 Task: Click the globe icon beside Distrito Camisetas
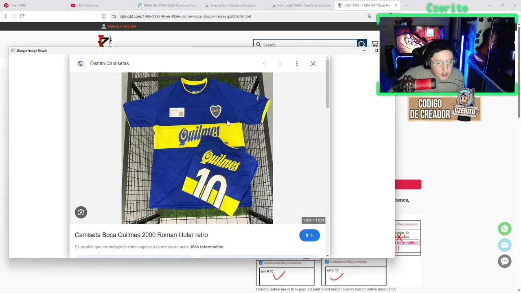click(x=80, y=63)
